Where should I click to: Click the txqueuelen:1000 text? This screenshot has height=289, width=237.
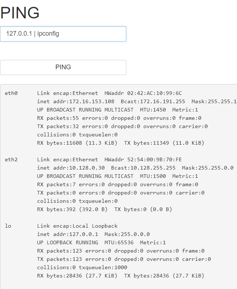pos(103,267)
